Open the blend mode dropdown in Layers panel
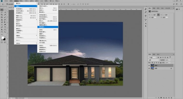 click(x=154, y=60)
